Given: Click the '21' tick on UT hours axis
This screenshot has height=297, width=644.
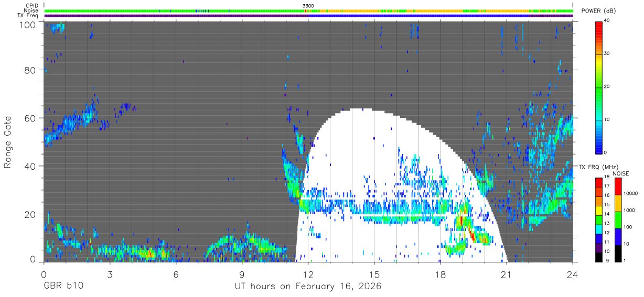Looking at the screenshot, I should (507, 274).
